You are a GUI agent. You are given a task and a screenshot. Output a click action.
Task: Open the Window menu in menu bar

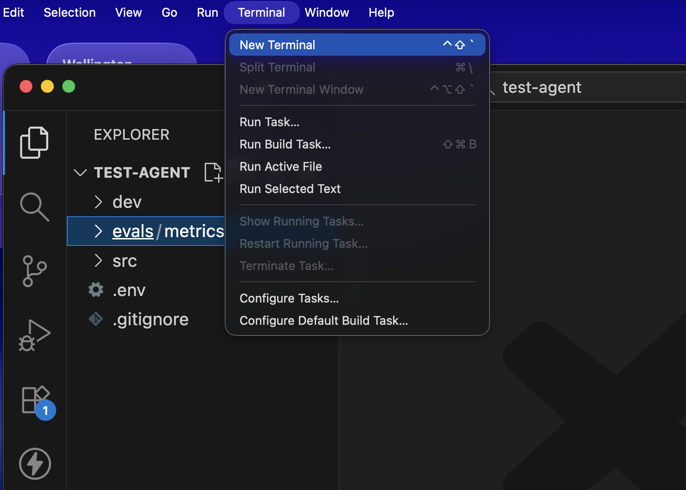326,13
